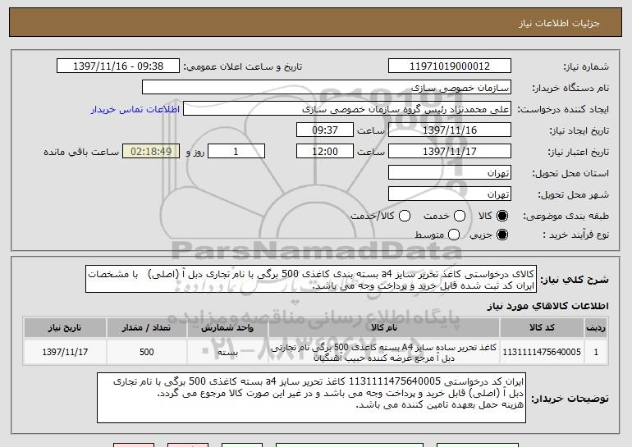This screenshot has width=632, height=447.
Task: Select the کالا radio button
Action: coord(502,216)
